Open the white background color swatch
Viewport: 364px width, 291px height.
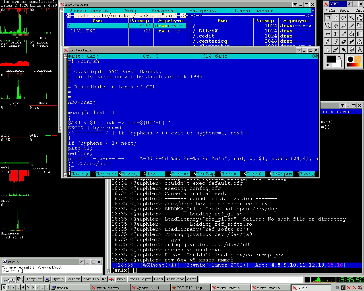pos(338,64)
